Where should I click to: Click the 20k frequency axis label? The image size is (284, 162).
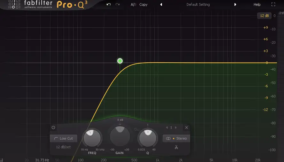point(258,160)
